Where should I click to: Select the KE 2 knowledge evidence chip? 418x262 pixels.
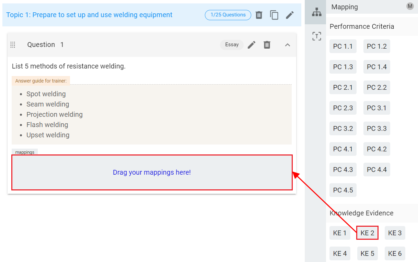(x=367, y=233)
